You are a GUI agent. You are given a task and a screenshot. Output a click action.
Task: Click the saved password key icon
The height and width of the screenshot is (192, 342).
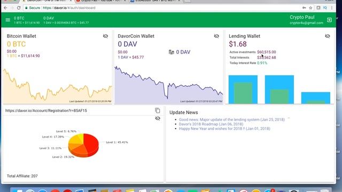(x=304, y=8)
